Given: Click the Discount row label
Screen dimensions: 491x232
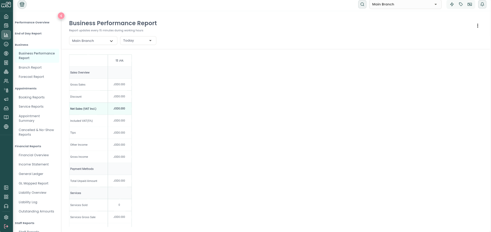Looking at the screenshot, I should coord(76,97).
